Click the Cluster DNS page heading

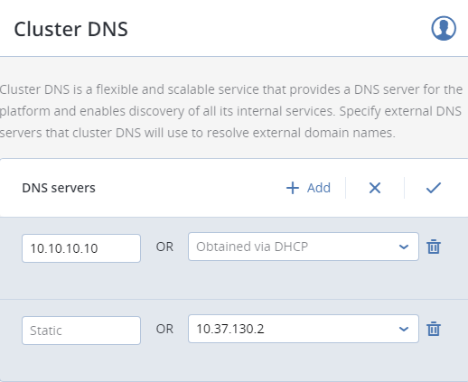click(71, 29)
